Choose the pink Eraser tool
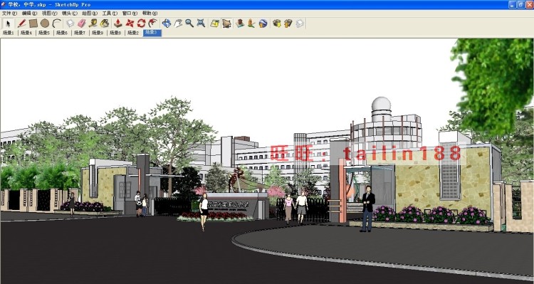This screenshot has width=534, height=284. [82, 23]
